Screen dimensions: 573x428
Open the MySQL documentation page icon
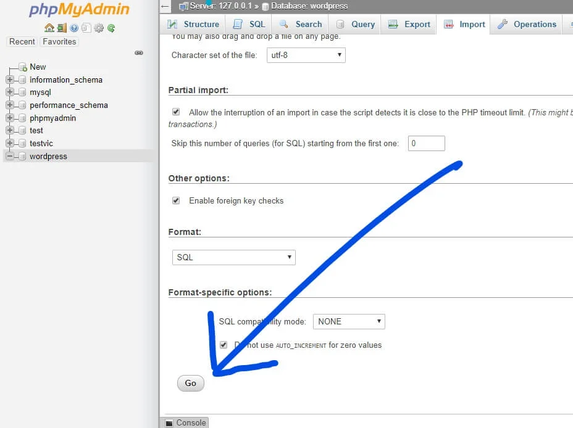pyautogui.click(x=86, y=28)
